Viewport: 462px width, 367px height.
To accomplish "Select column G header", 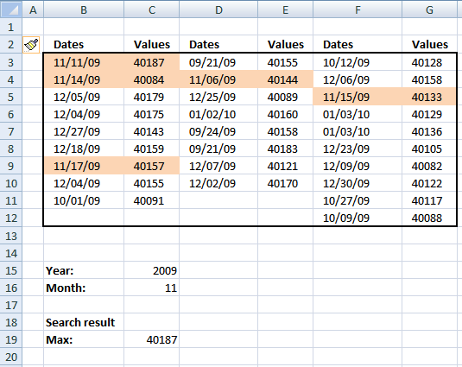I will point(429,9).
